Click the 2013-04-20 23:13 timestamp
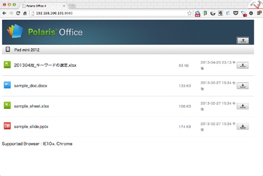Image resolution: width=263 pixels, height=176 pixels. point(218,65)
